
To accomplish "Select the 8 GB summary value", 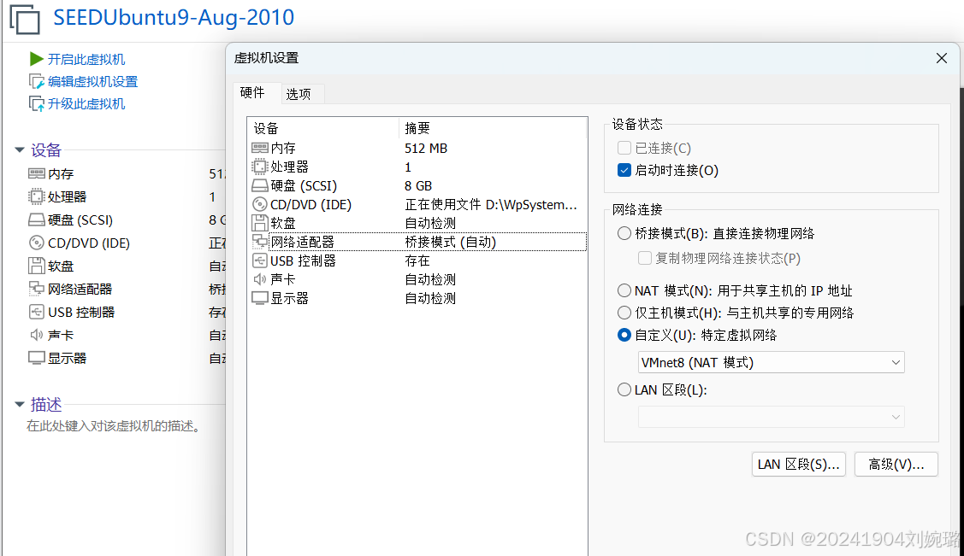I will coord(418,185).
